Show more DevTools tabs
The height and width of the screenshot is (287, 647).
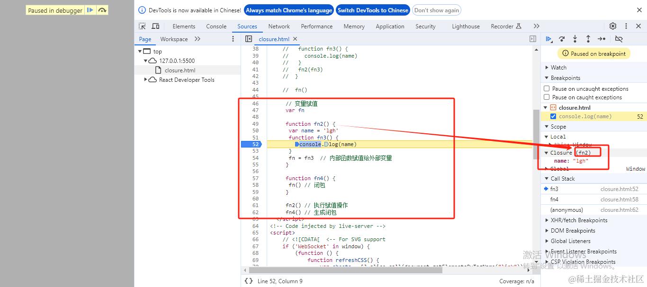536,26
